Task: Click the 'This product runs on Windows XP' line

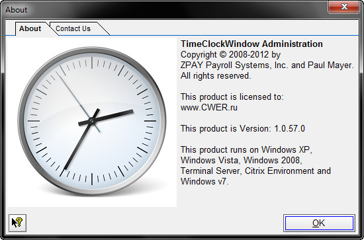Action: (246, 149)
